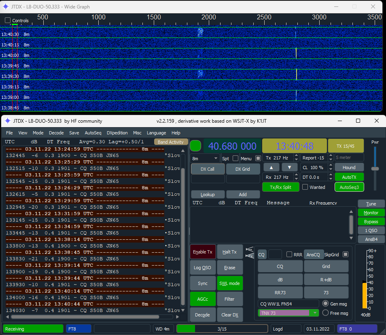Expand the TNX 73 message dropdown arrow
This screenshot has height=335, width=386.
(x=315, y=313)
